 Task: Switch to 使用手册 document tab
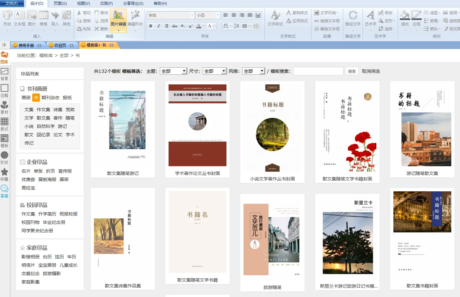(26, 45)
